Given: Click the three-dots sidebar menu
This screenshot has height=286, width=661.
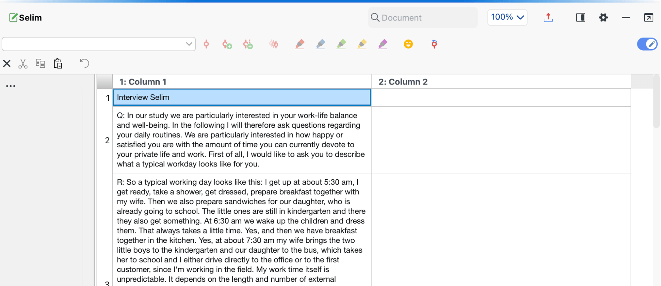Looking at the screenshot, I should [11, 86].
